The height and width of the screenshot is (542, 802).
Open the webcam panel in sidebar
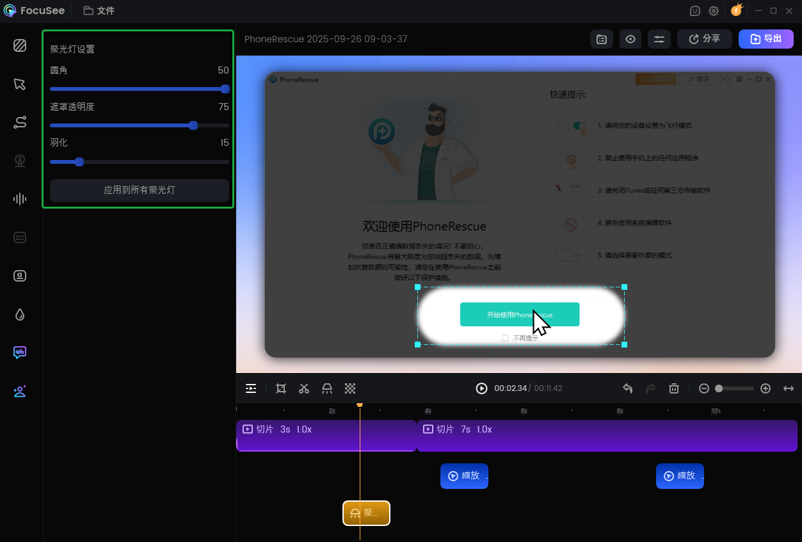click(x=20, y=161)
